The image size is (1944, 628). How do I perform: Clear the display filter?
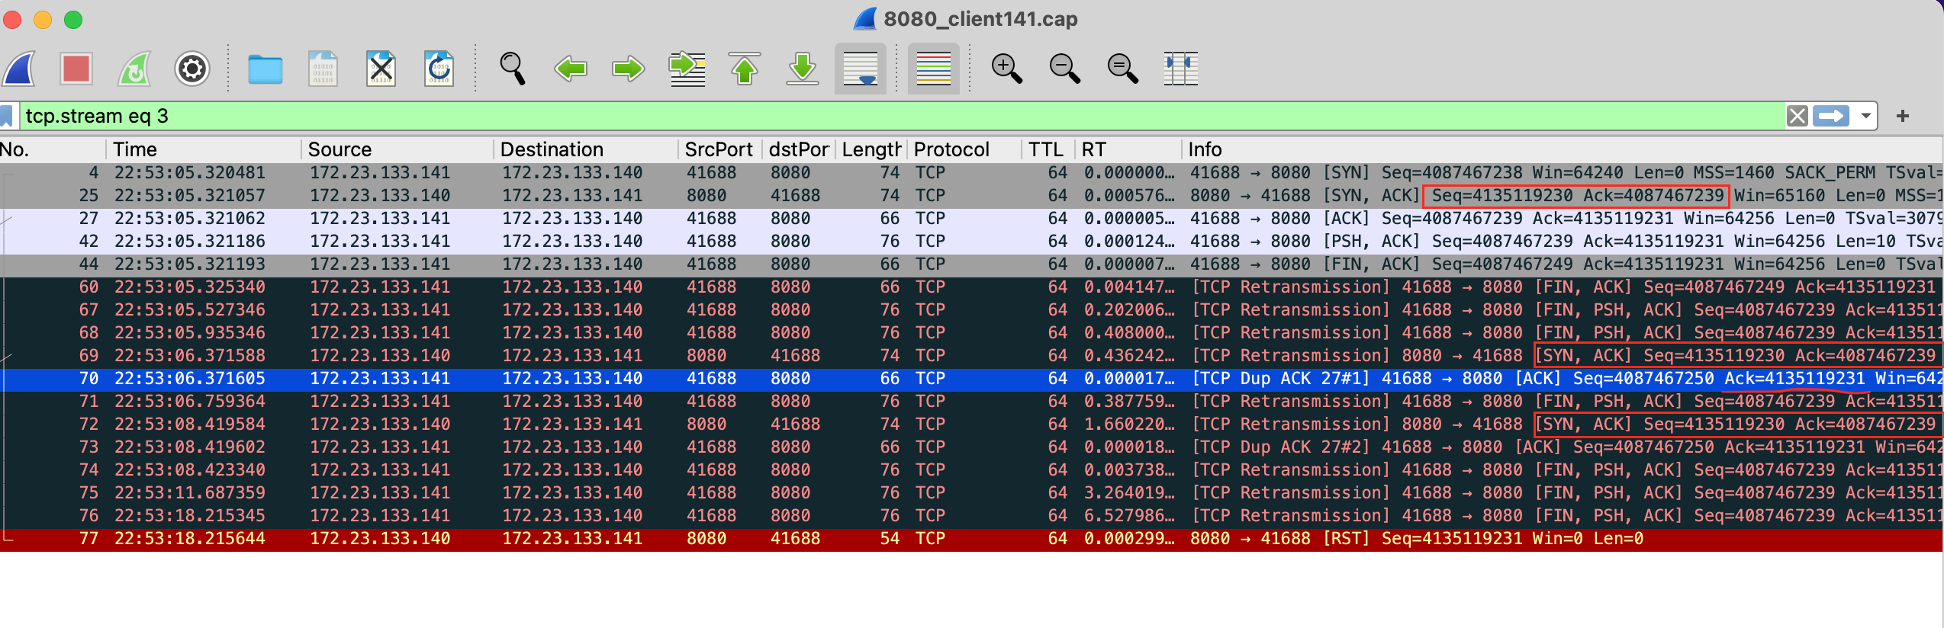coord(1798,117)
